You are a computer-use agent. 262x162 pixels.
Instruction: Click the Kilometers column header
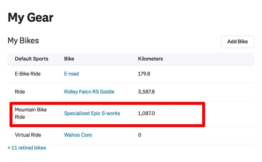click(x=150, y=59)
